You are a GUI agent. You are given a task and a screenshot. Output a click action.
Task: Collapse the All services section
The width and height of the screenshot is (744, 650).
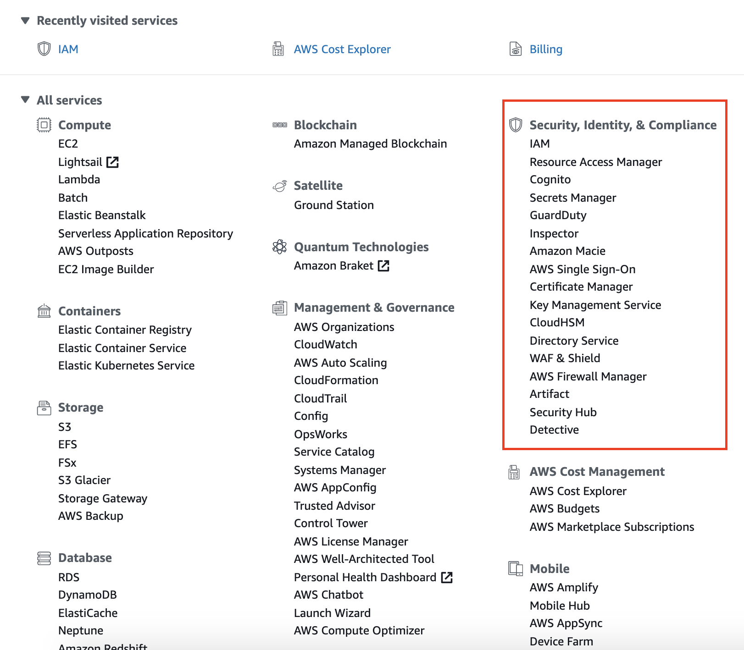(25, 100)
